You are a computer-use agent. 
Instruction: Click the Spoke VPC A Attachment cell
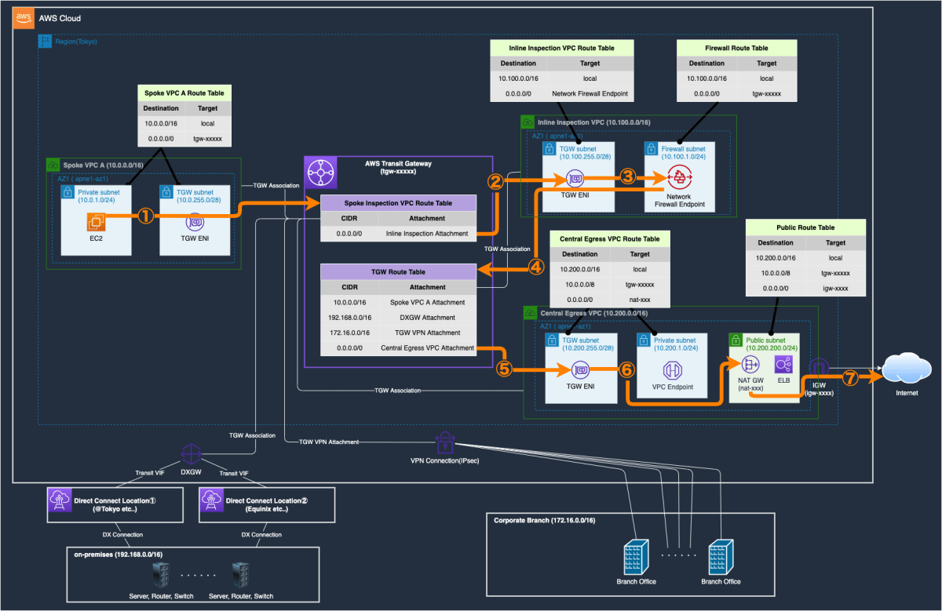point(427,302)
